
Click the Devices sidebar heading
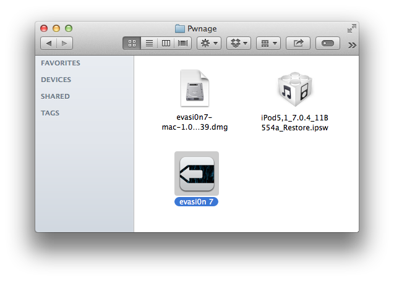tap(56, 80)
